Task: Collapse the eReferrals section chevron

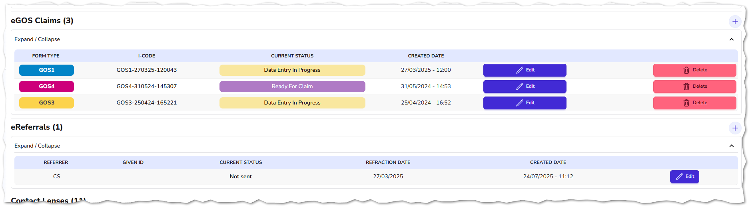Action: pos(731,146)
